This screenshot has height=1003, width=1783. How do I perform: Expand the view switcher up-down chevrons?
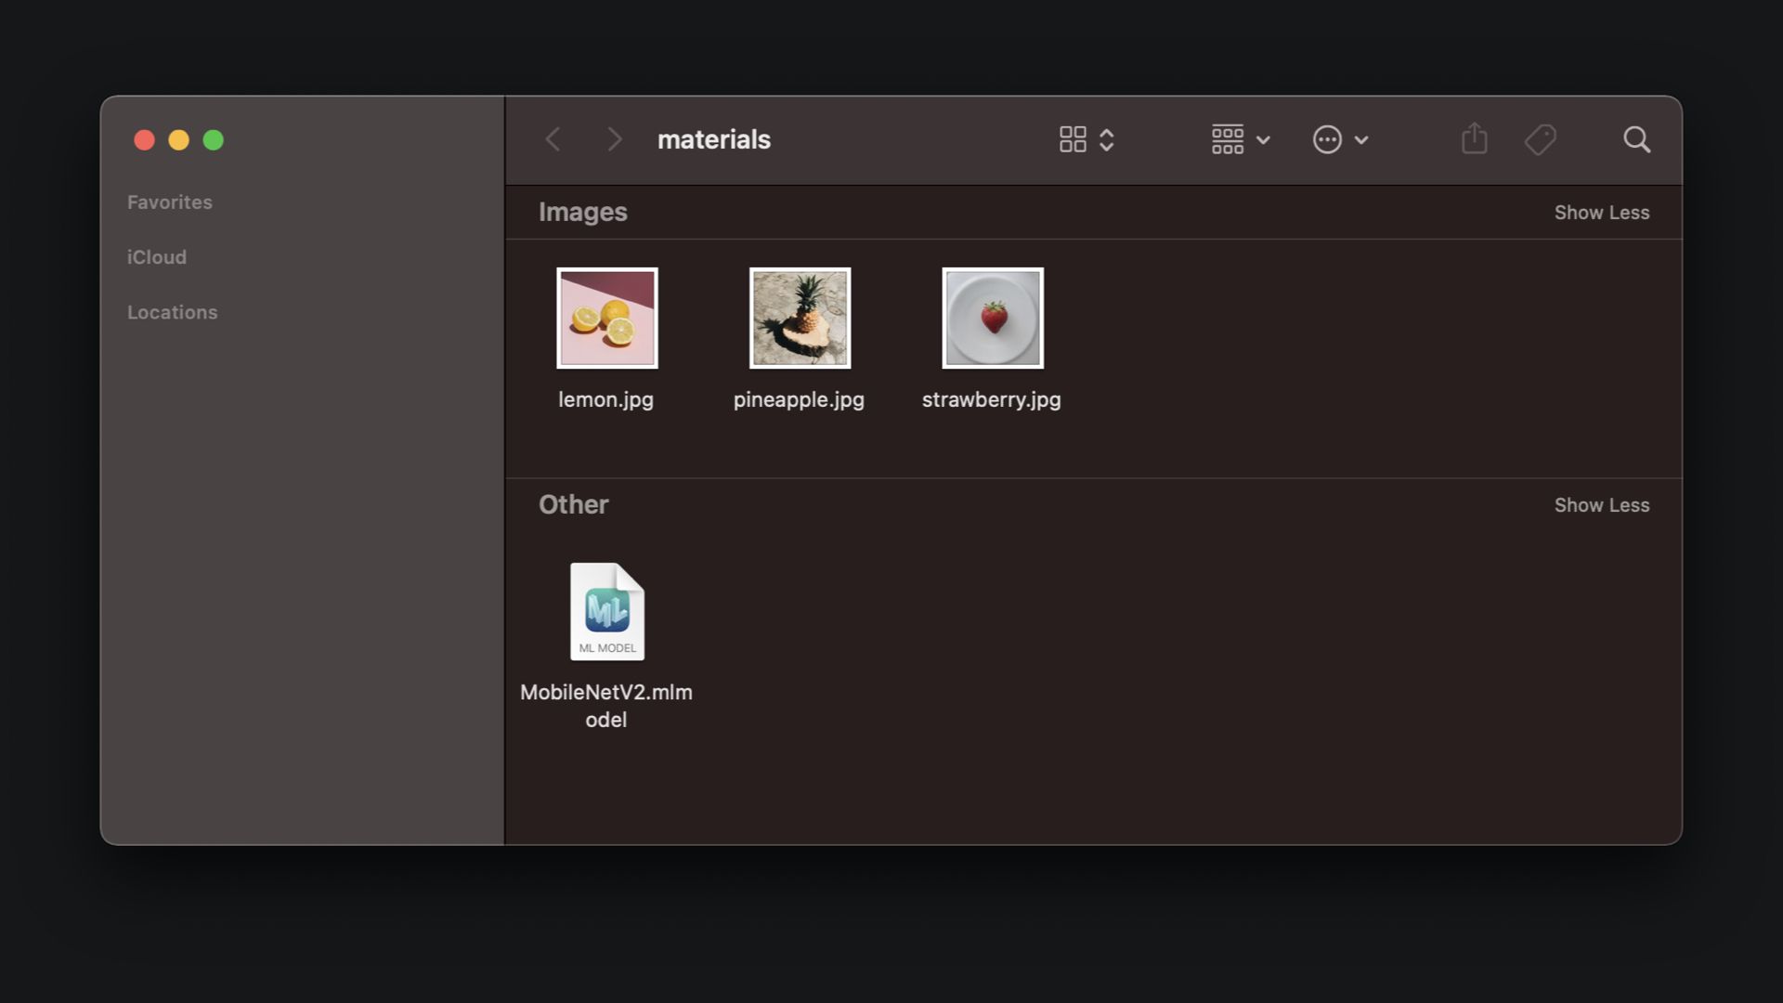(1106, 139)
